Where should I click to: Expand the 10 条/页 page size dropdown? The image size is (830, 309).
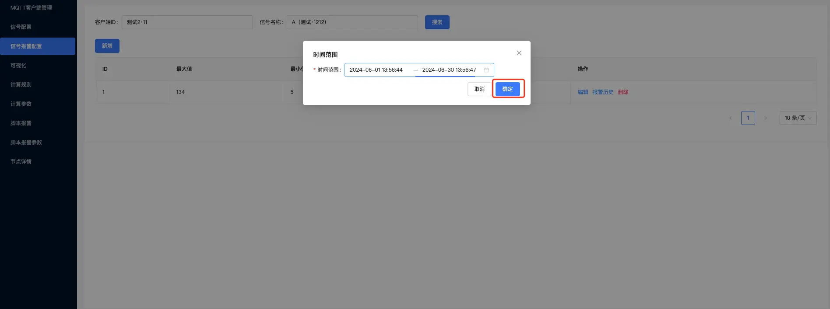[x=798, y=118]
